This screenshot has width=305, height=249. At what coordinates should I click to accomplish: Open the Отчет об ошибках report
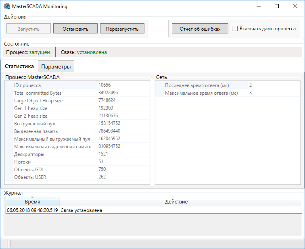pos(200,29)
